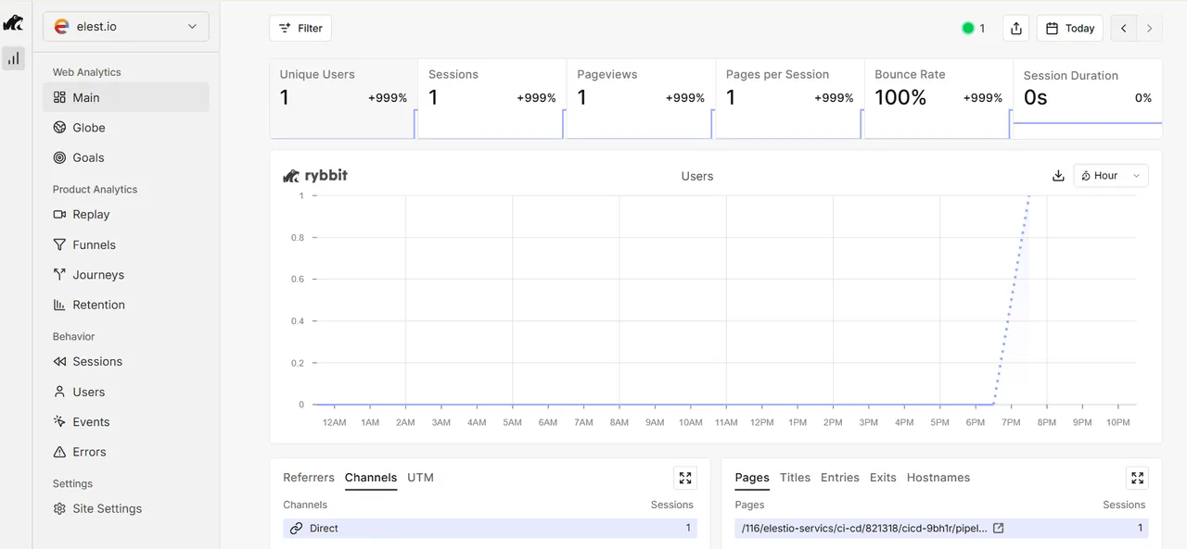Viewport: 1187px width, 549px height.
Task: Go to previous date period arrow
Action: (1124, 28)
